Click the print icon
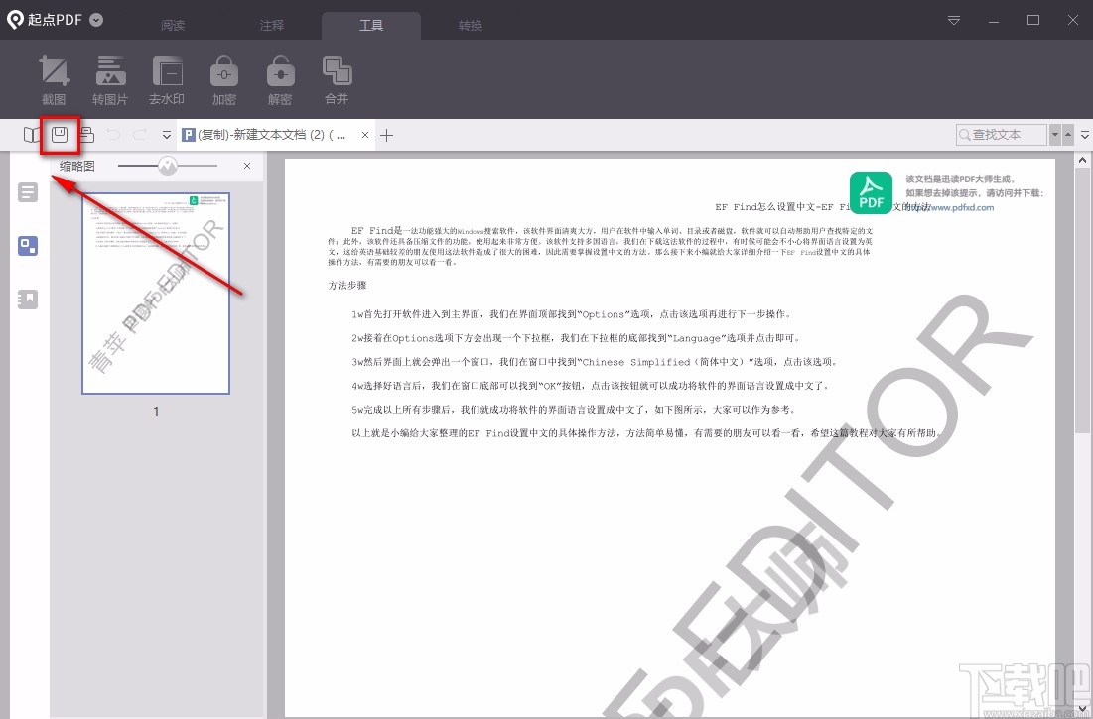This screenshot has height=719, width=1093. coord(86,134)
